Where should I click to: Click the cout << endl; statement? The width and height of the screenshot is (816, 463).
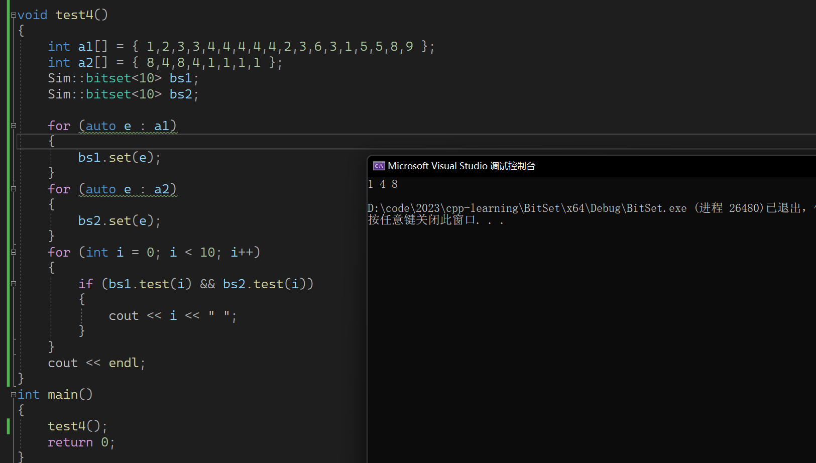coord(96,363)
